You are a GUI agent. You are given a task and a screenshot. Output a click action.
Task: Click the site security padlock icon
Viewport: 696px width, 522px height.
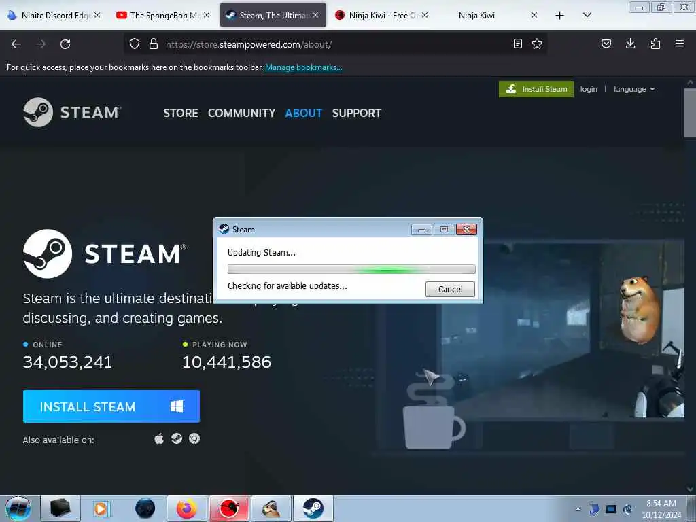click(x=154, y=44)
